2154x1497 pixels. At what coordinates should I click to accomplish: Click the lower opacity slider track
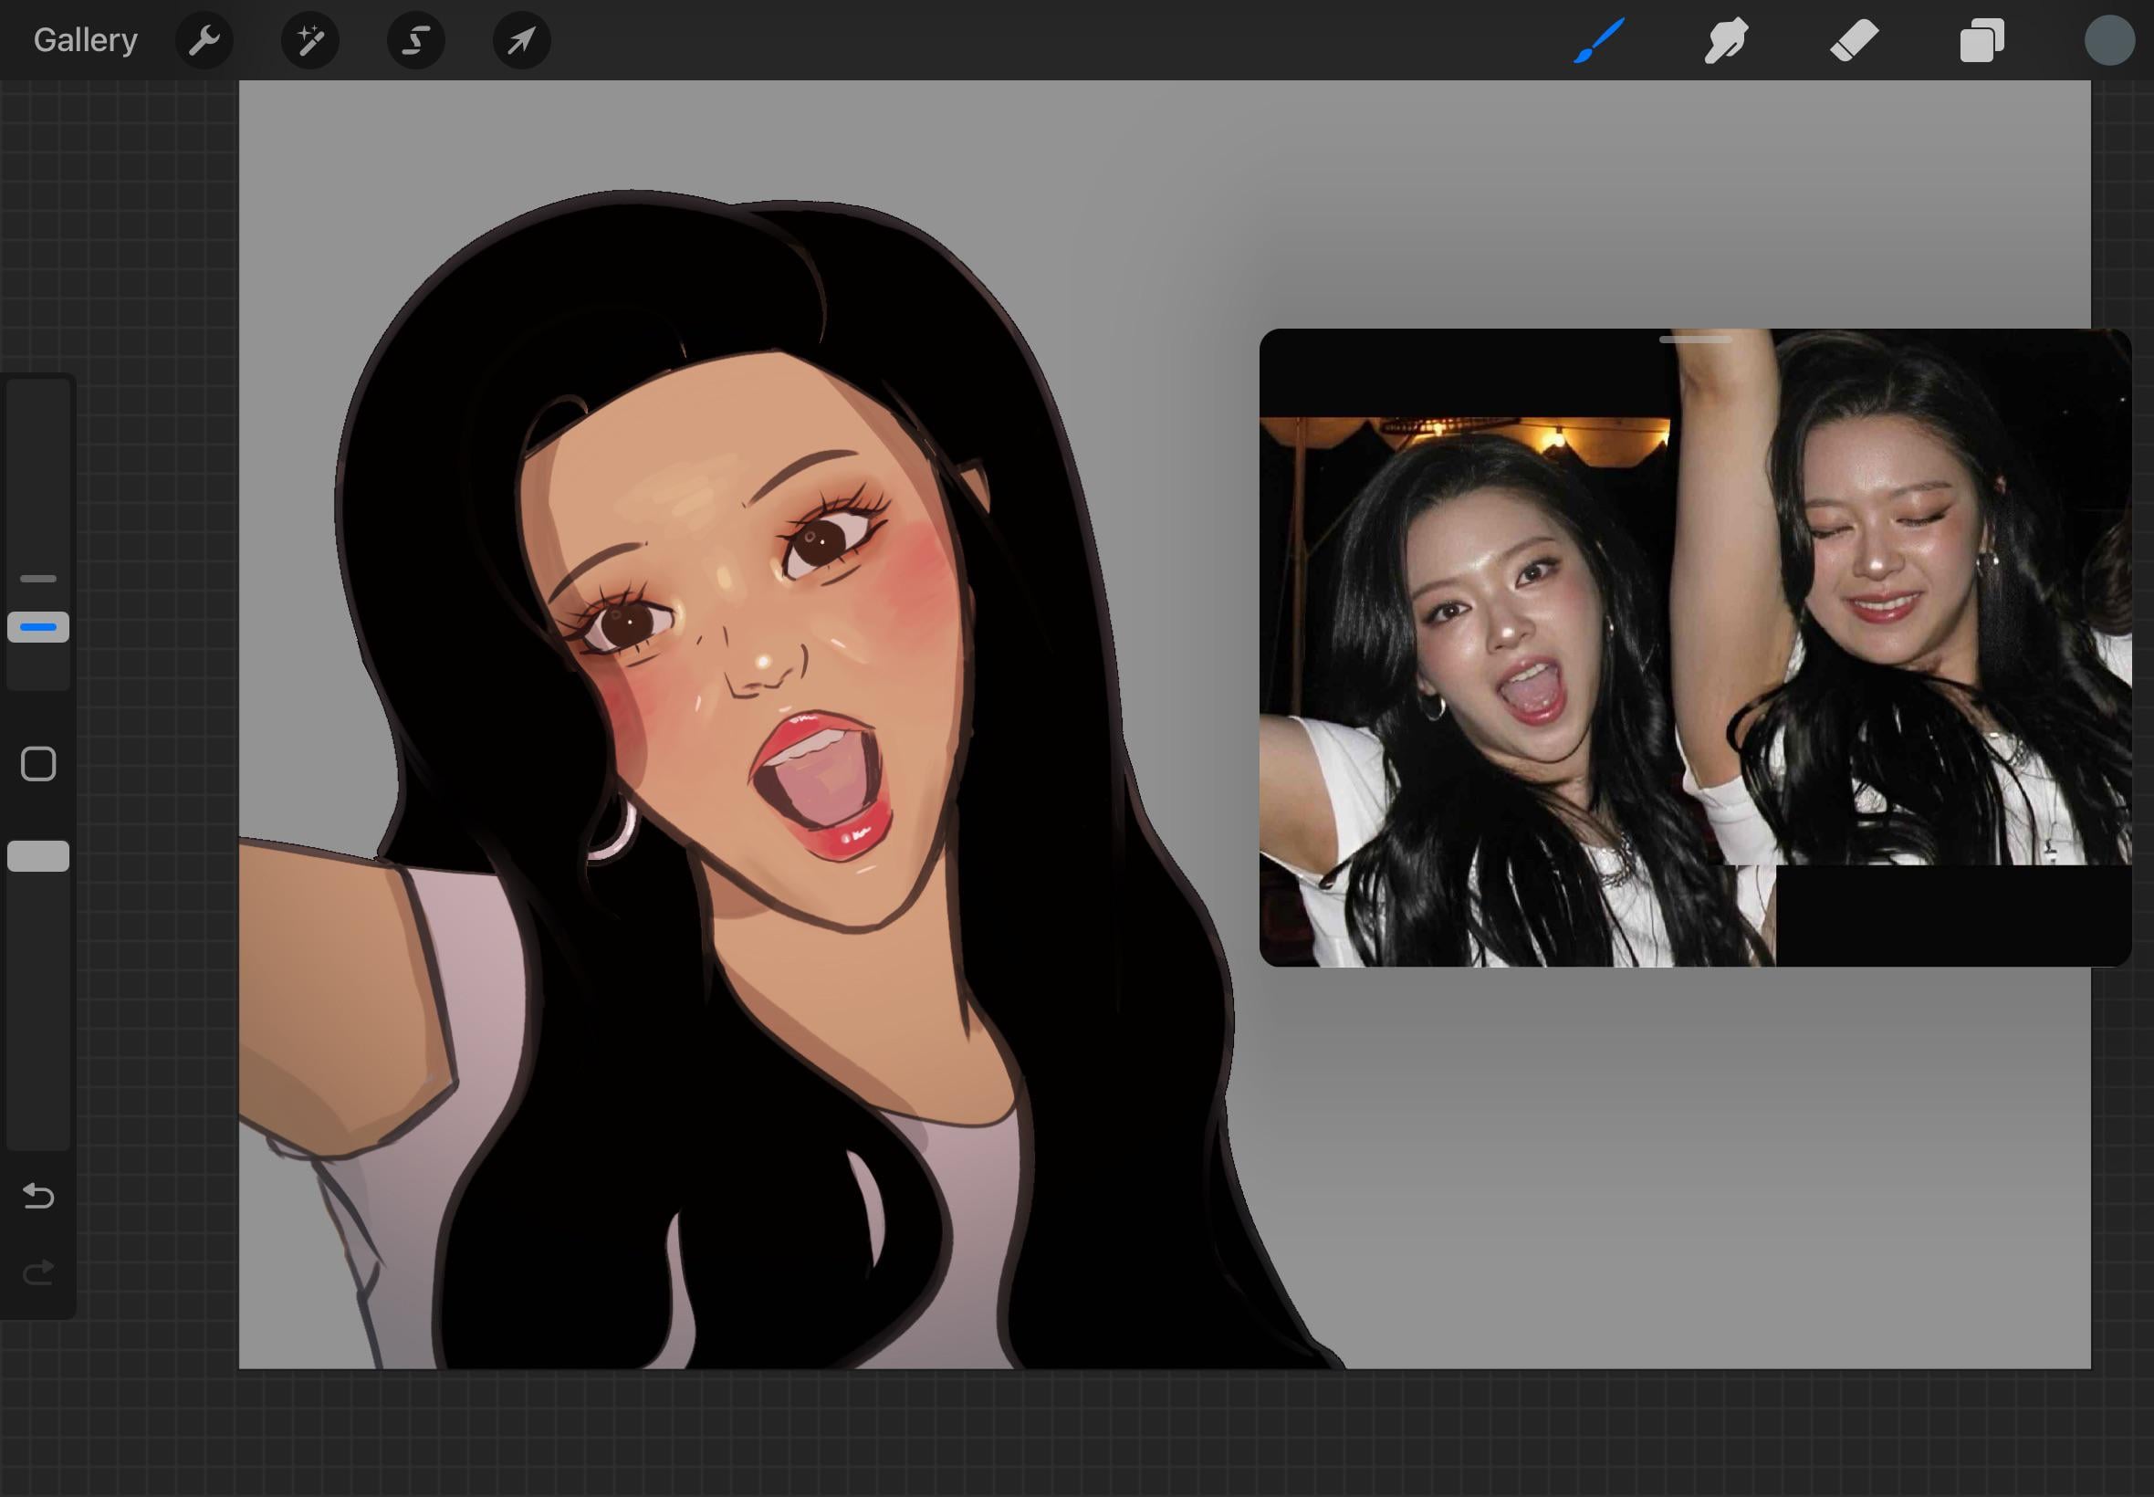pos(38,1013)
